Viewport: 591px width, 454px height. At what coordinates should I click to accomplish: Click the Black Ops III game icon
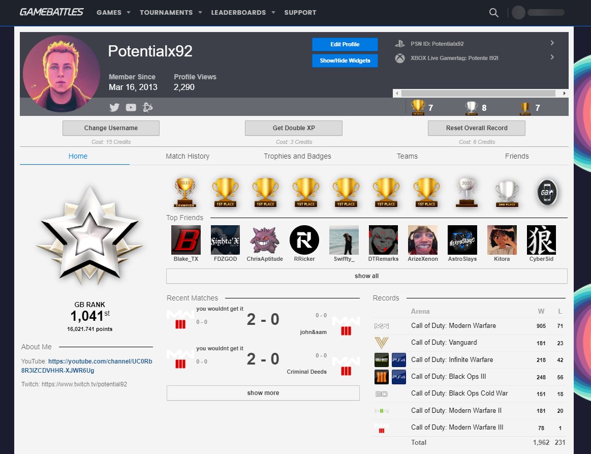pos(382,377)
